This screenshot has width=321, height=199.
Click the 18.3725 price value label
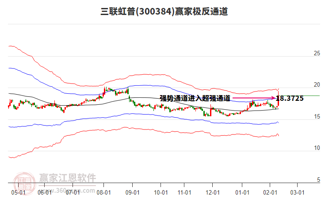[x=290, y=99]
